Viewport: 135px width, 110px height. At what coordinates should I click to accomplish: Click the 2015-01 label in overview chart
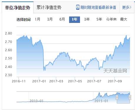tap(101, 101)
